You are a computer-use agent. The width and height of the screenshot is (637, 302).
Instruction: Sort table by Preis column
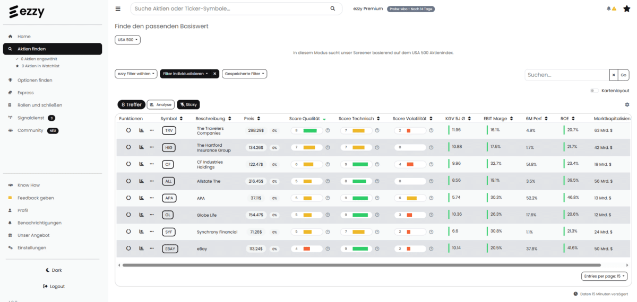[253, 119]
